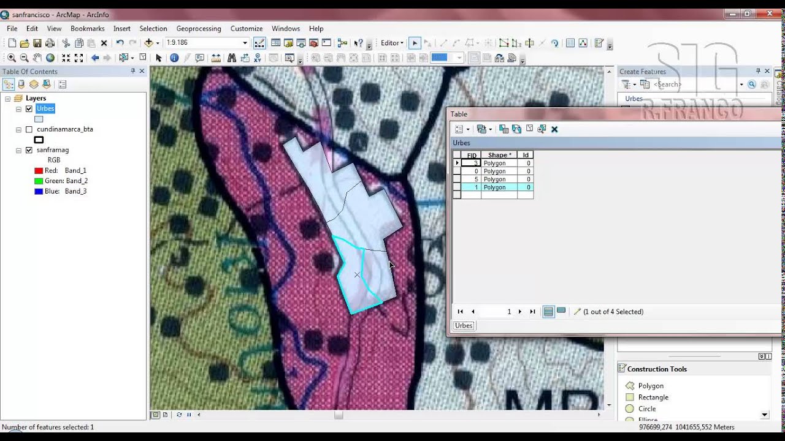Screen dimensions: 785x441
Task: Click the Related Tables icon in the table window
Action: [481, 129]
